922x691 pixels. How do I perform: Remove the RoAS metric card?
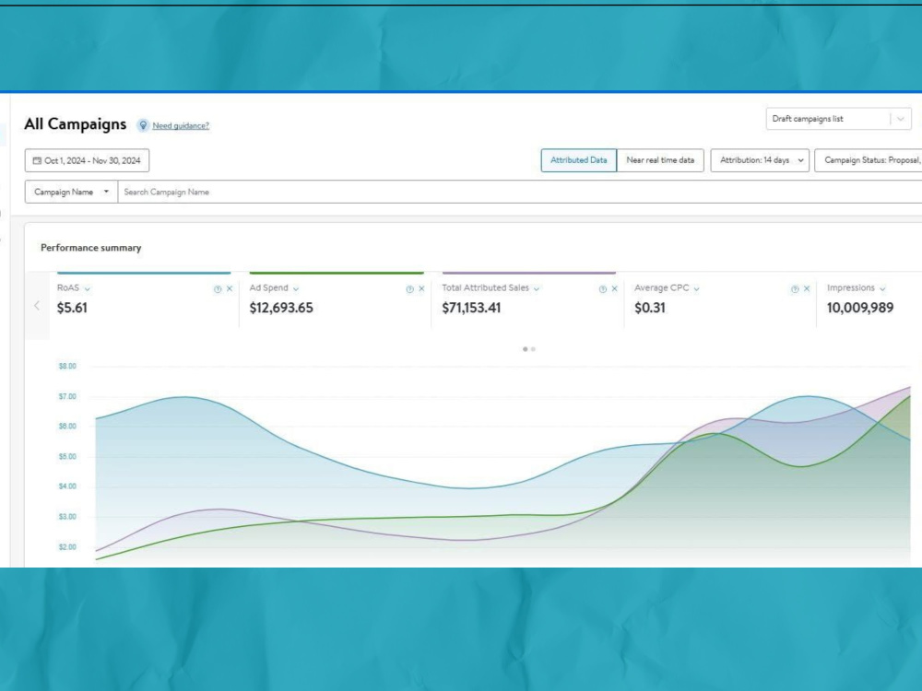point(230,288)
